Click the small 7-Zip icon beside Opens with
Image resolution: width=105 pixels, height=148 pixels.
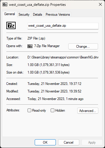click(x=30, y=46)
